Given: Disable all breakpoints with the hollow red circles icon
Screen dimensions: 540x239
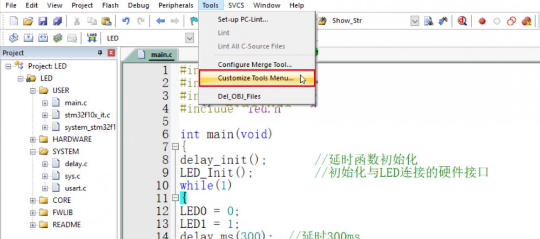Looking at the screenshot, I should pos(511,21).
